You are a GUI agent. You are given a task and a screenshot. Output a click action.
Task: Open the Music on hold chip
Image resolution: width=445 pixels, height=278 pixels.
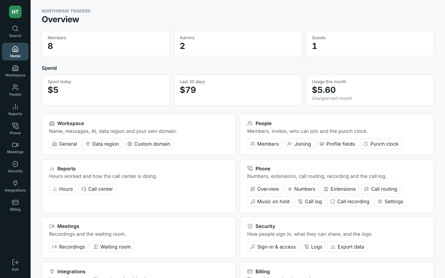tap(270, 202)
